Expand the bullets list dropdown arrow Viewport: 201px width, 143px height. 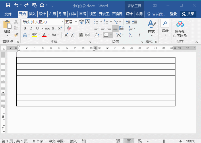(101, 22)
